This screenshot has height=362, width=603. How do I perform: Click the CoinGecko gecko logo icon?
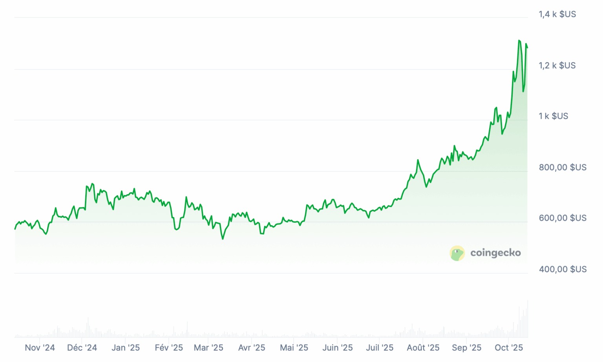457,253
